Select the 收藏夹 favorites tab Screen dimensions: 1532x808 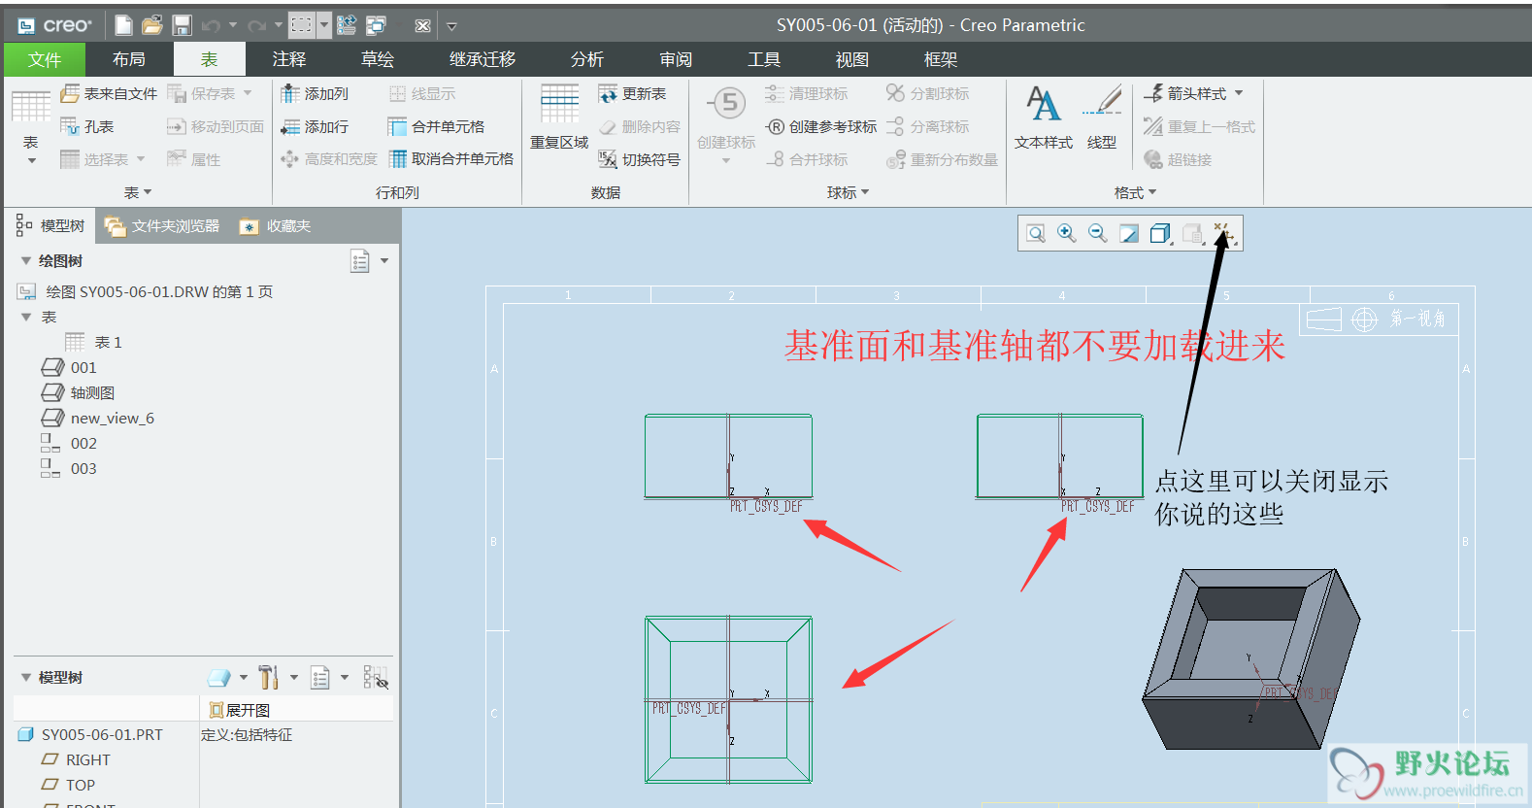click(x=276, y=225)
